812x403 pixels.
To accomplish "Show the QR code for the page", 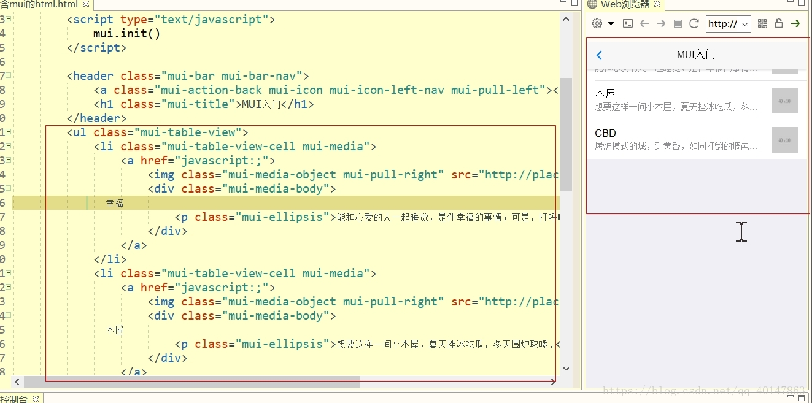I will point(762,23).
